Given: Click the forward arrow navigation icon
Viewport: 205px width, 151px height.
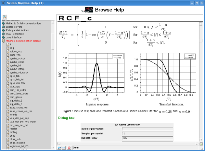Looking at the screenshot, I should (64, 148).
